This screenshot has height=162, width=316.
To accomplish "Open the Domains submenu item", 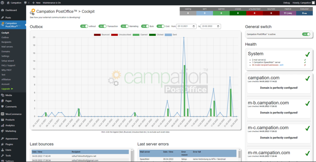I will click(x=6, y=51).
